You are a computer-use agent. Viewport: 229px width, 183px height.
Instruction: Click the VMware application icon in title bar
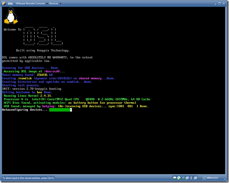click(x=4, y=3)
